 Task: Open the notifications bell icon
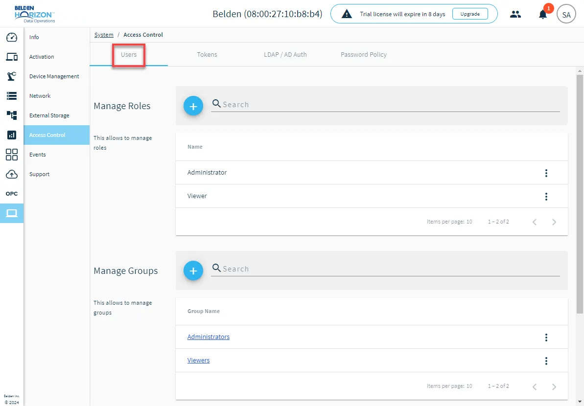tap(543, 15)
